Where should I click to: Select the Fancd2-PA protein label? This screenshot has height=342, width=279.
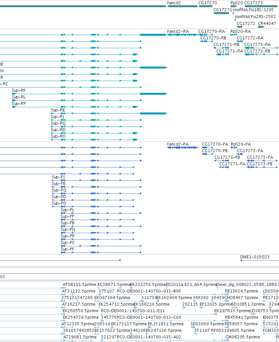(x=178, y=144)
